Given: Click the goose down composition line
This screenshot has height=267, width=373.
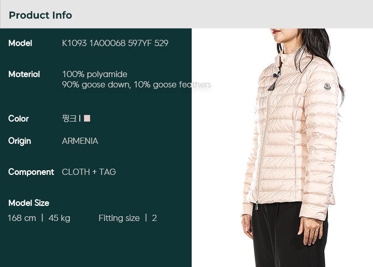Looking at the screenshot, I should point(137,84).
